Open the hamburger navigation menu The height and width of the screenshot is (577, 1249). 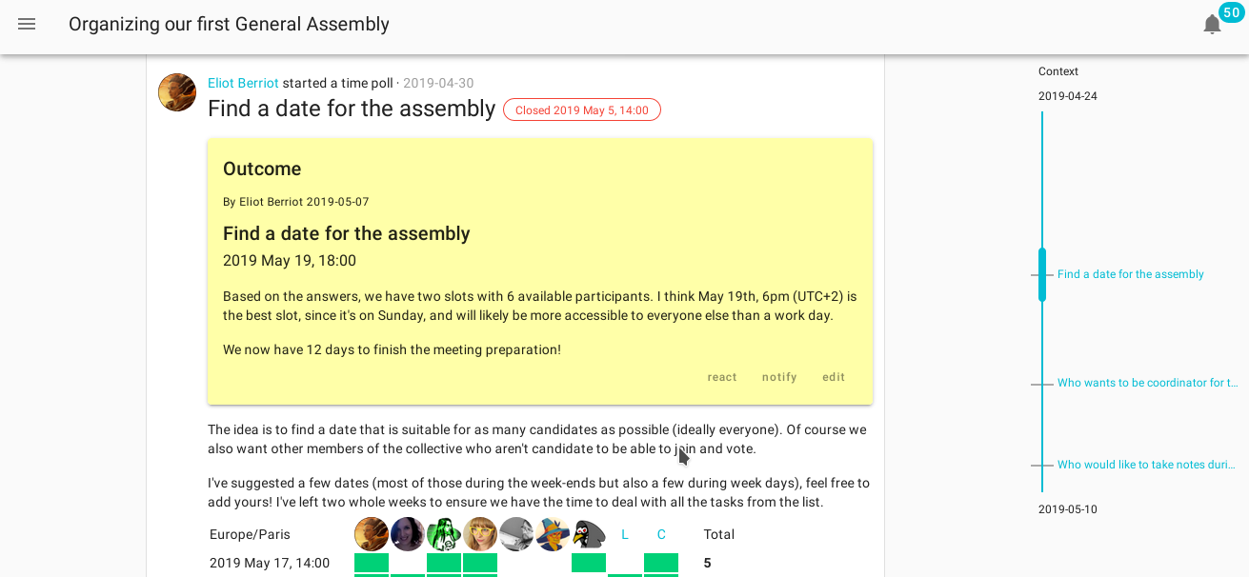click(x=27, y=25)
